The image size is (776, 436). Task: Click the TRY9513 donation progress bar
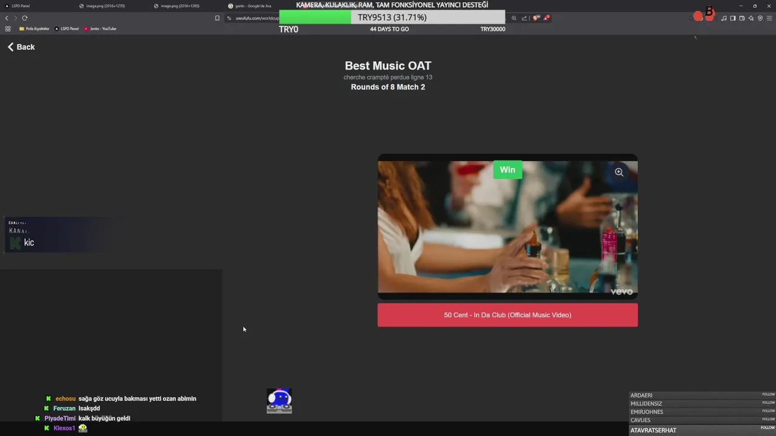(x=392, y=18)
